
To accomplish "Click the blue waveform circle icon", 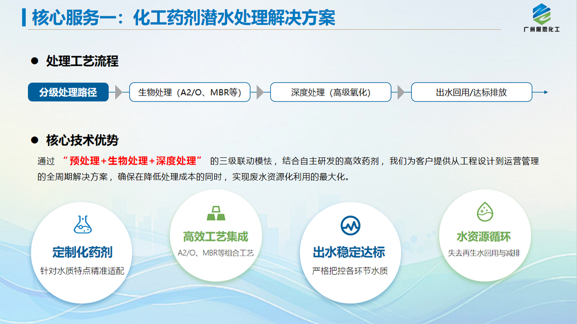I will click(x=350, y=226).
